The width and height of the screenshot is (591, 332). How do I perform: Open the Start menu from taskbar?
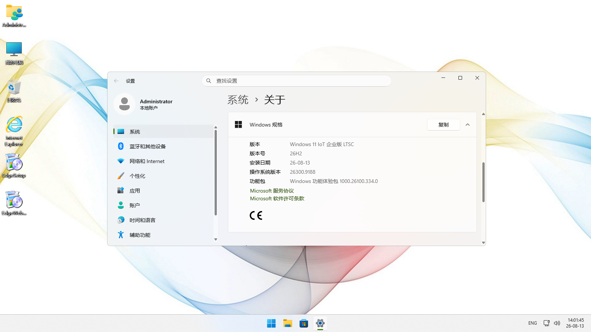click(271, 324)
